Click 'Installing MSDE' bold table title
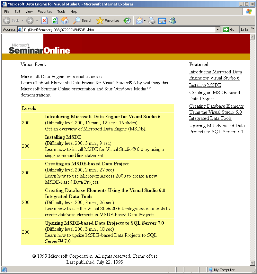257x274 pixels. point(63,137)
